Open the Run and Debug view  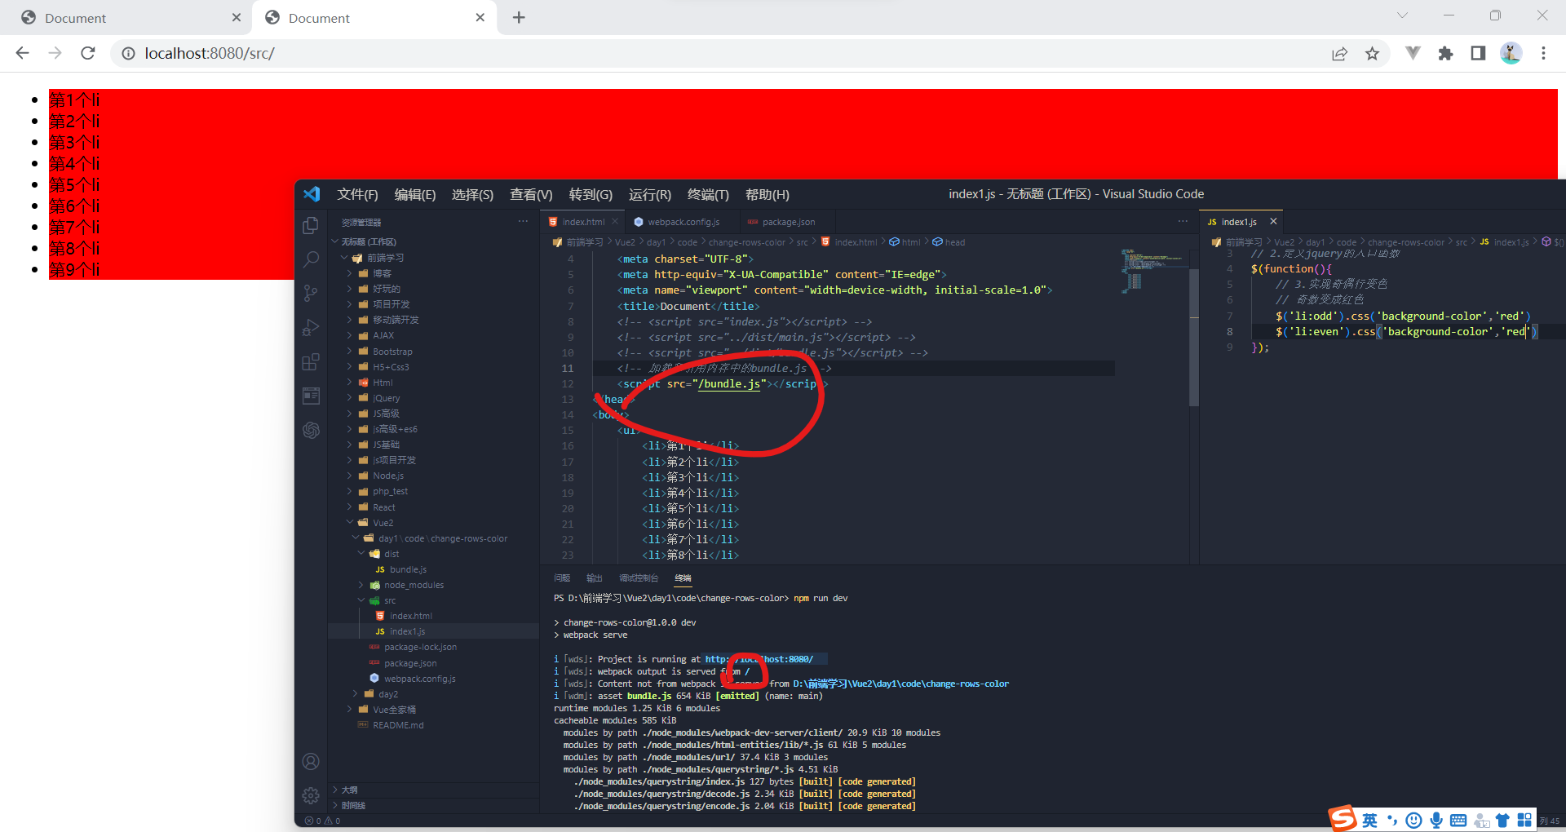coord(311,327)
